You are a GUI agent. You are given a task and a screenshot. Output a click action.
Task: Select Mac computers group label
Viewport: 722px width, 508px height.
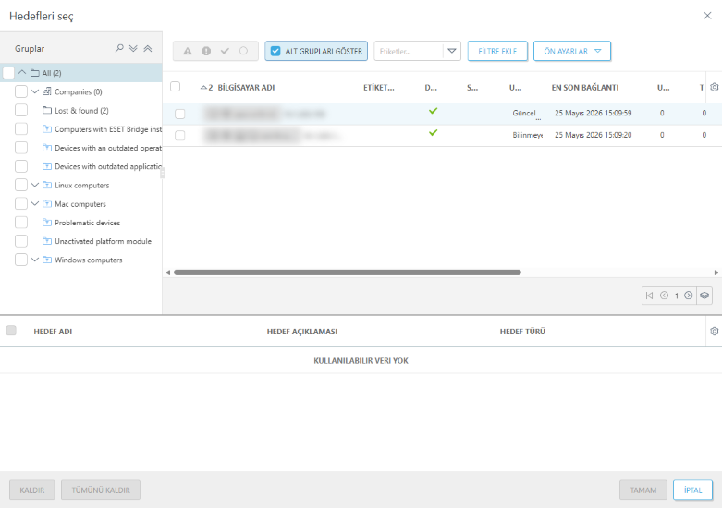coord(80,204)
